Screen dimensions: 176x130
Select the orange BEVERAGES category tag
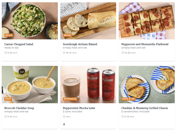tap(70, 99)
